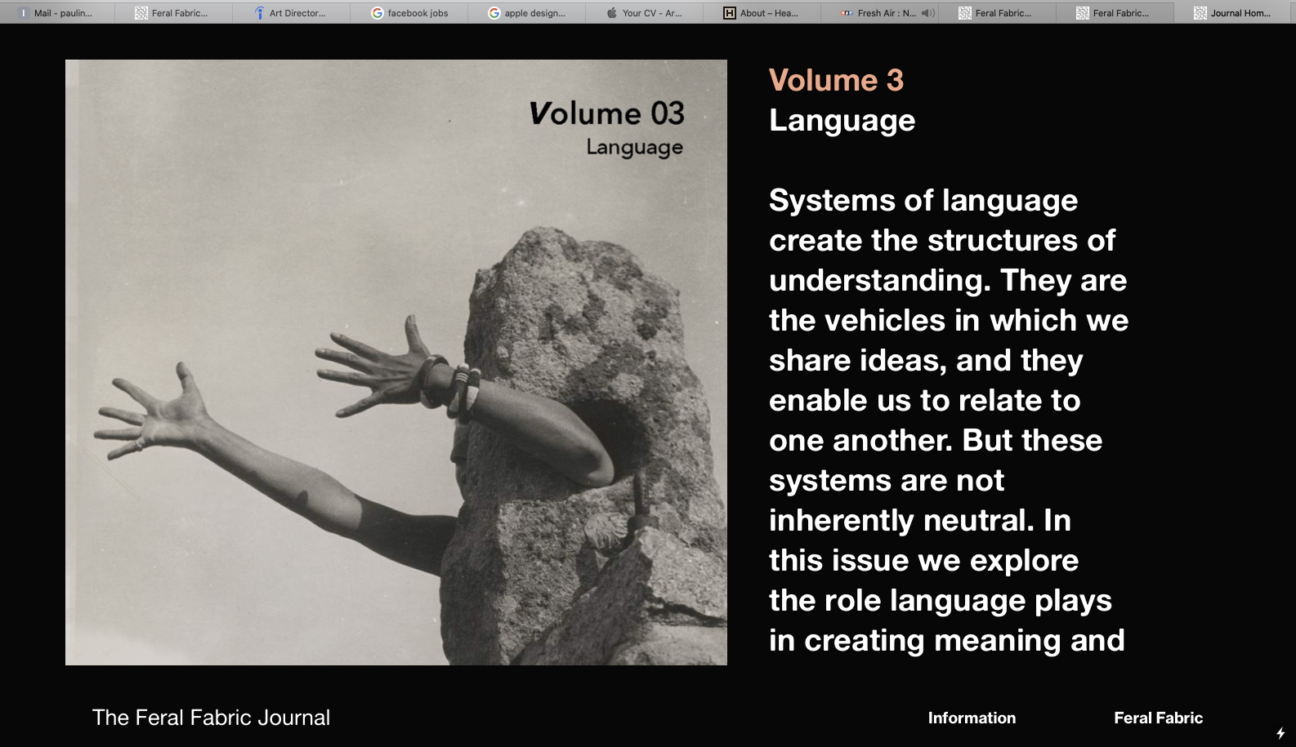Open the apple design search tab
The height and width of the screenshot is (747, 1296).
526,12
